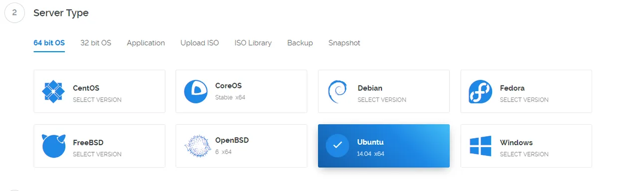638x191 pixels.
Task: Click the Fedora logo icon
Action: 480,92
